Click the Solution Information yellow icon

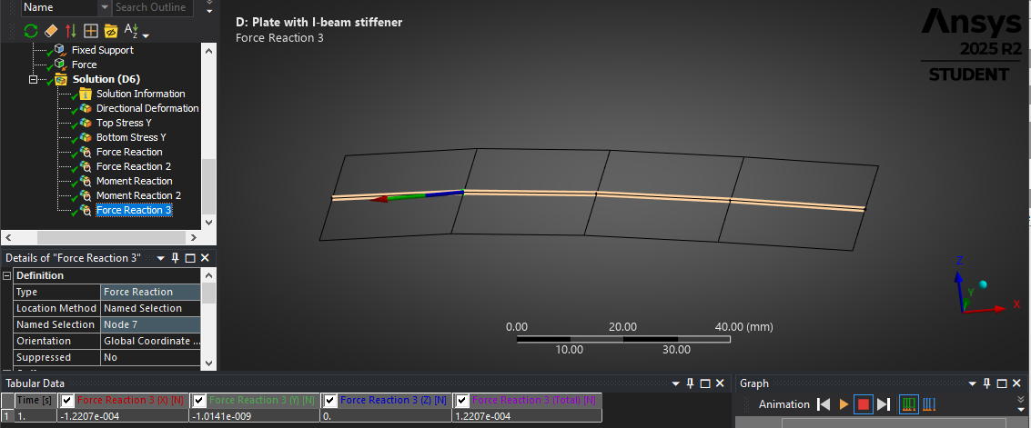coord(85,94)
